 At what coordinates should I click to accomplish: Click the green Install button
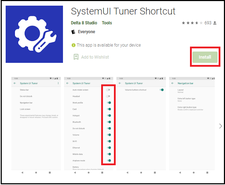click(205, 57)
